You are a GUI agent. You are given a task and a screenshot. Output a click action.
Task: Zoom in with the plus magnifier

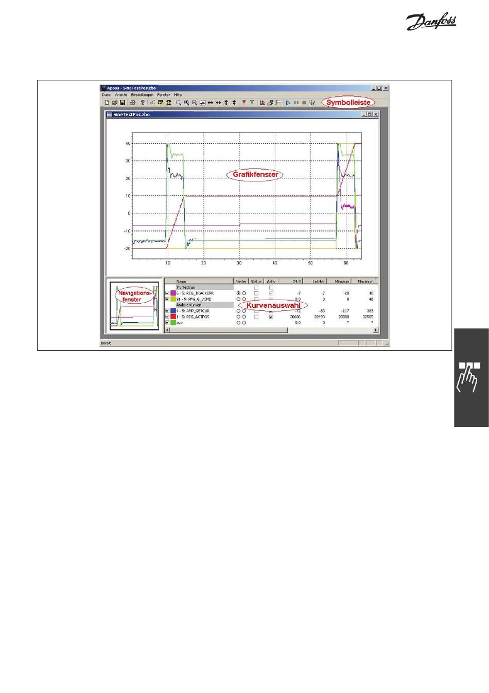coord(186,103)
